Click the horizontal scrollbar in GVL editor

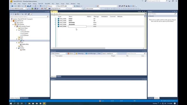[79, 48]
